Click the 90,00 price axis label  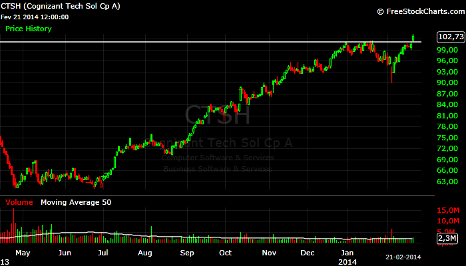click(447, 83)
